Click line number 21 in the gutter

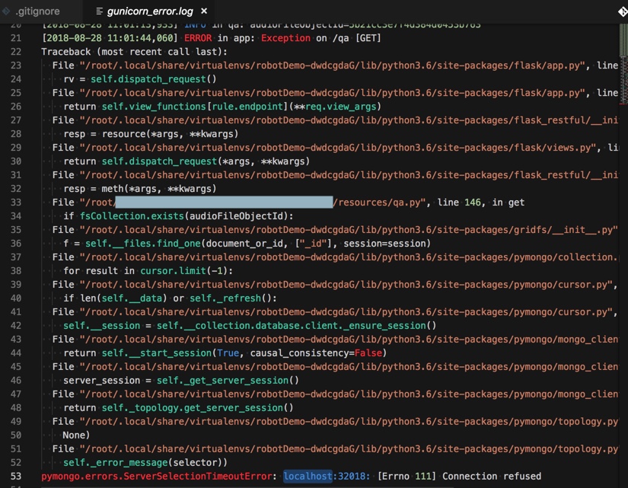(x=16, y=38)
